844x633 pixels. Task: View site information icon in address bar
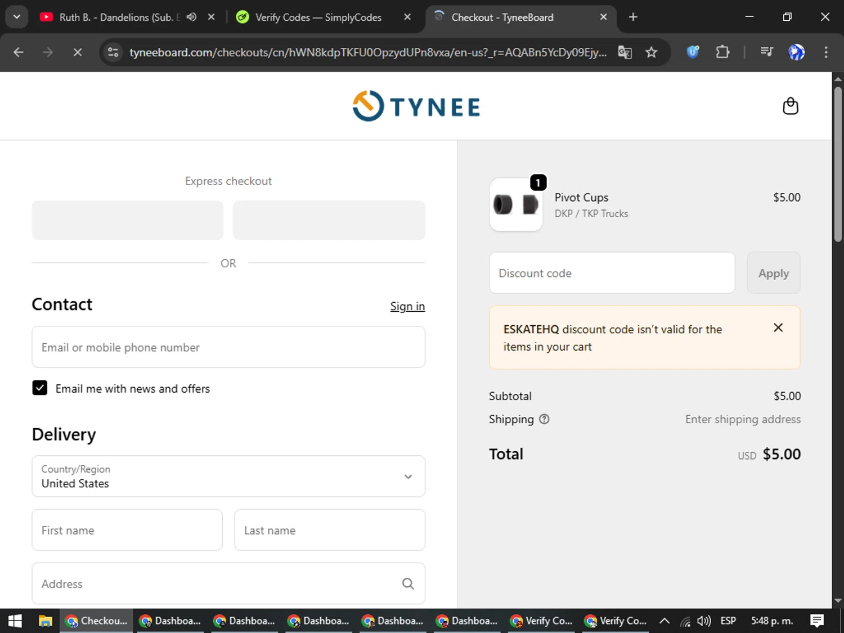click(113, 52)
